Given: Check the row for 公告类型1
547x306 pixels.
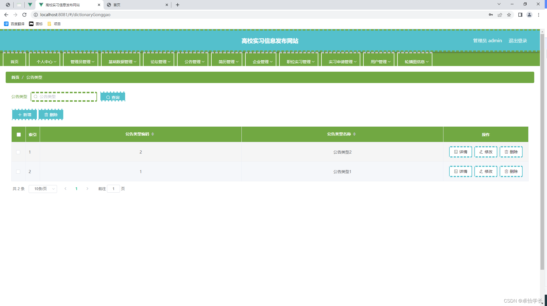Looking at the screenshot, I should tap(18, 172).
